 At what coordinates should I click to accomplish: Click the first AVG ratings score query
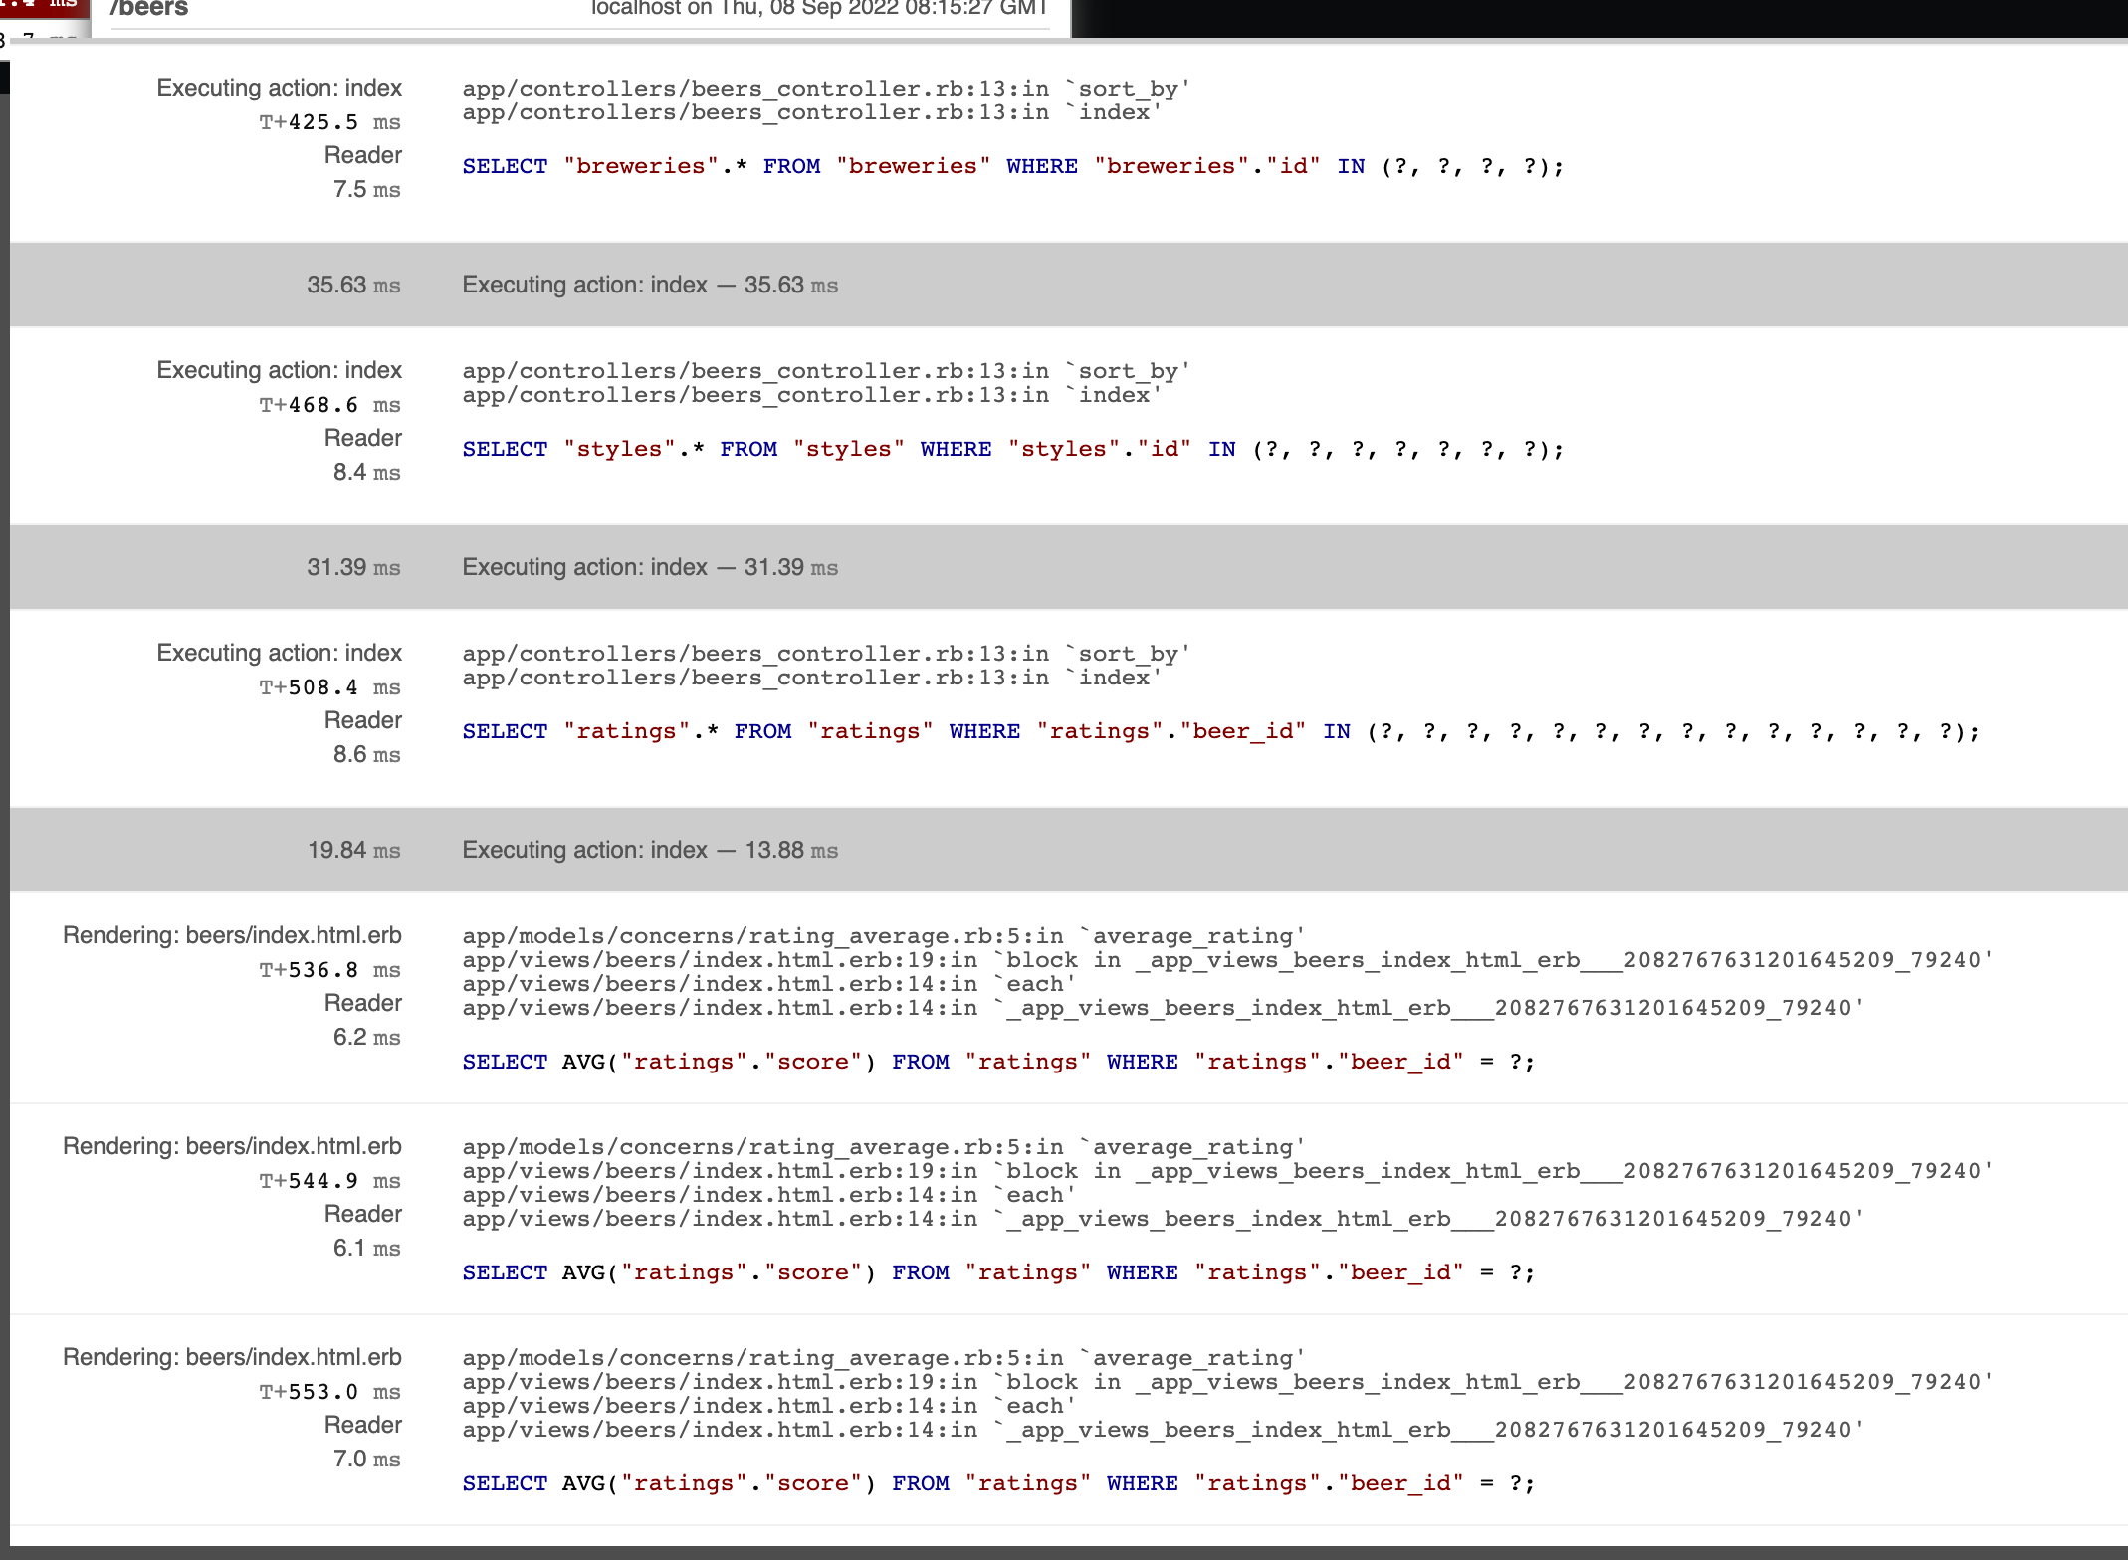[x=998, y=1063]
